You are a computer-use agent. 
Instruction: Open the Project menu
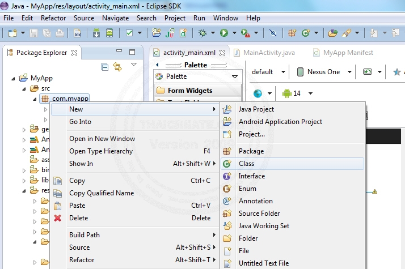point(175,18)
